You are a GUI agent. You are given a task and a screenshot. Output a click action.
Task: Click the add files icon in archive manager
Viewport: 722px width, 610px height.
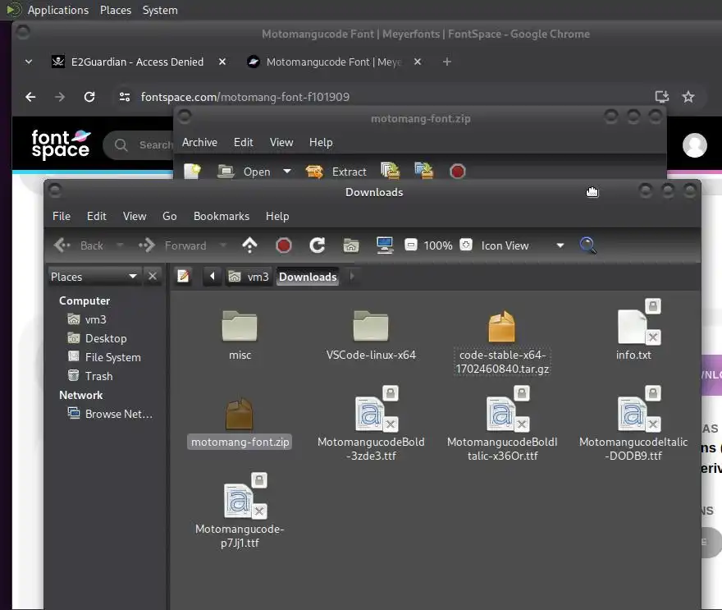click(391, 171)
